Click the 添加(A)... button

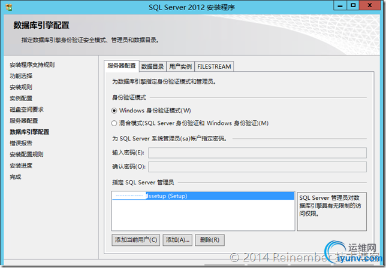pos(177,240)
